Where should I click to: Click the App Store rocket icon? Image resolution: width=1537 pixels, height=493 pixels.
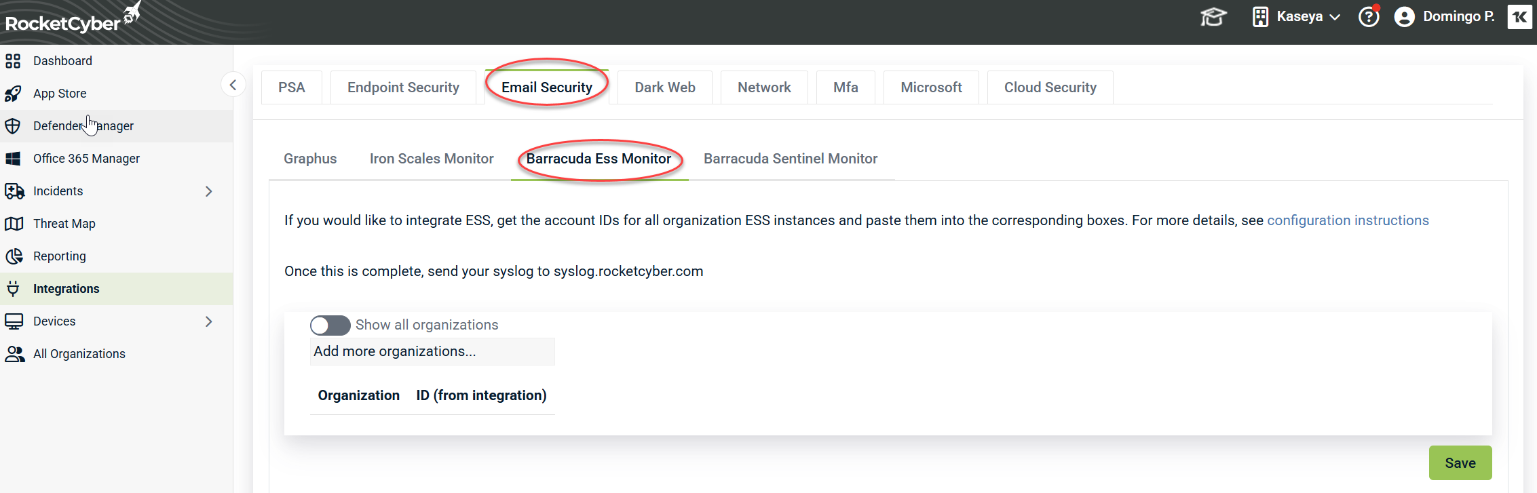[x=13, y=94]
